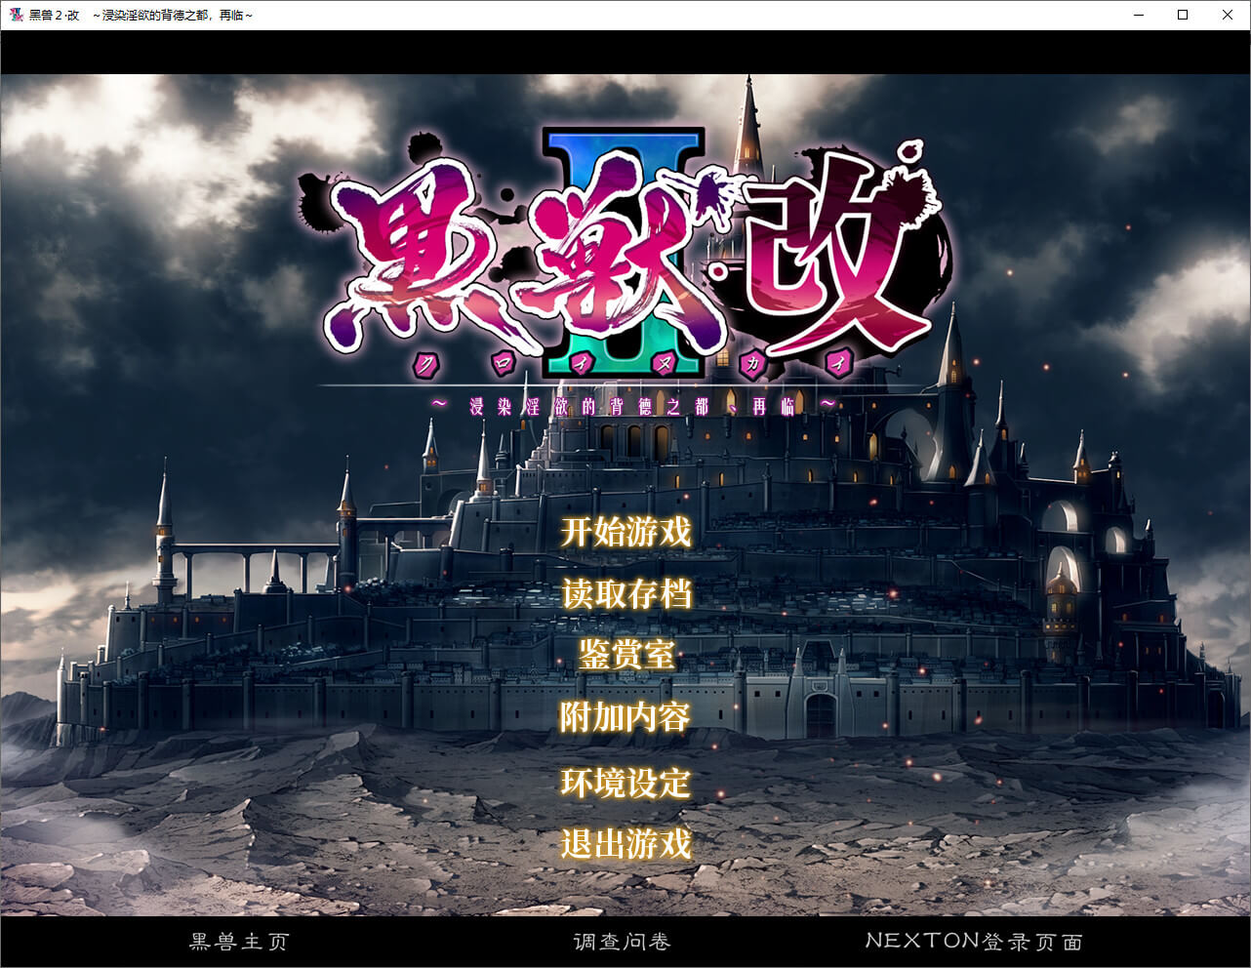
Task: Go to the NEXTON登录页面 link
Action: click(x=974, y=942)
